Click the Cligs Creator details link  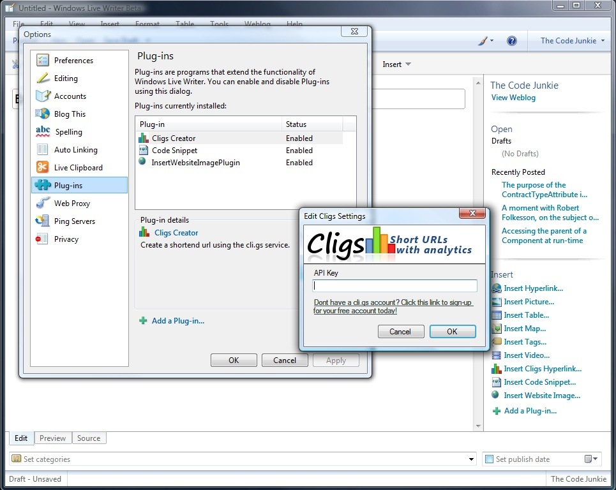coord(176,232)
